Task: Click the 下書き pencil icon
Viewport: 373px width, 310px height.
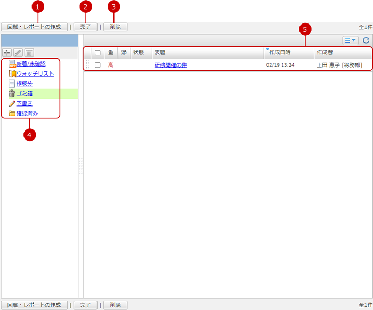Action: coord(12,103)
